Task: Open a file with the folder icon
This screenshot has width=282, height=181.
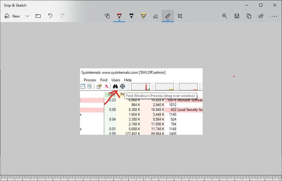Action: [x=38, y=16]
